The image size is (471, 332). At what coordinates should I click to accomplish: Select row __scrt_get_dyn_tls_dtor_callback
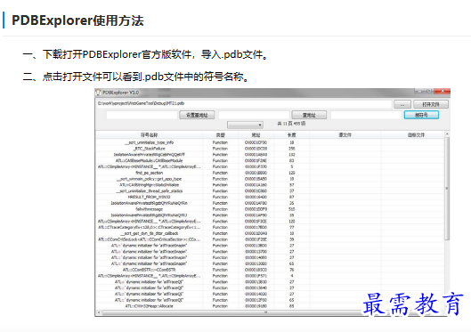[270, 233]
